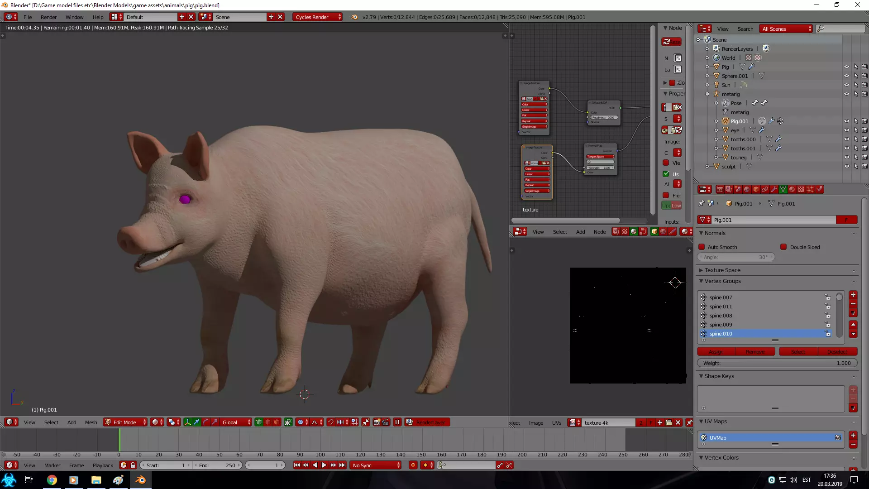Click the Assign vertex group button
This screenshot has height=489, width=869.
(x=716, y=351)
